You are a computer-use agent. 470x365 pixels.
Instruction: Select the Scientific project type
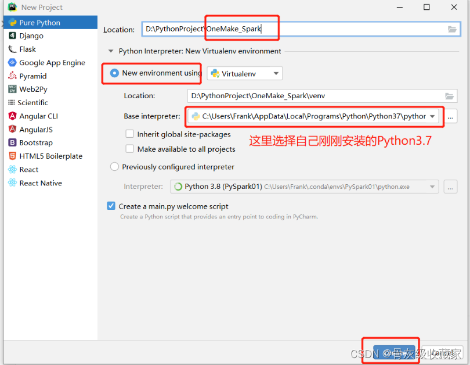[50, 103]
